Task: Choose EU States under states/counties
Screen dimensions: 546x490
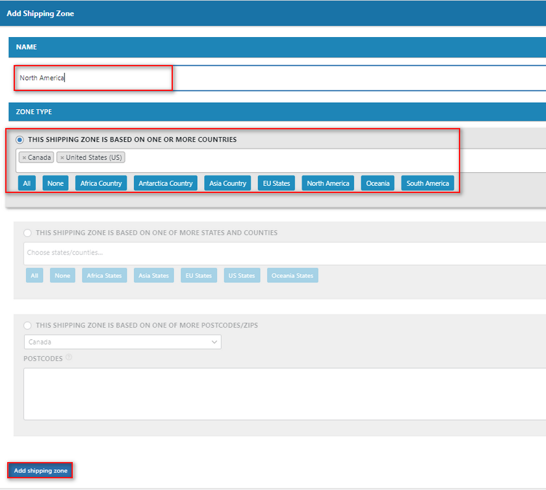Action: point(198,276)
